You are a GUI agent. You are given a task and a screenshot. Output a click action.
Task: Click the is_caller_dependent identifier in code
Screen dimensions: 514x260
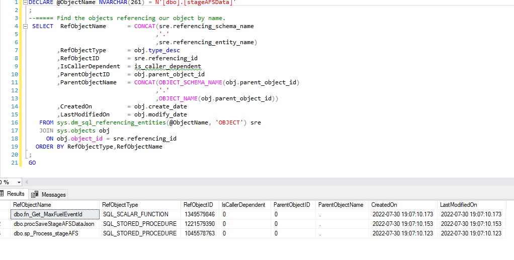coord(167,66)
